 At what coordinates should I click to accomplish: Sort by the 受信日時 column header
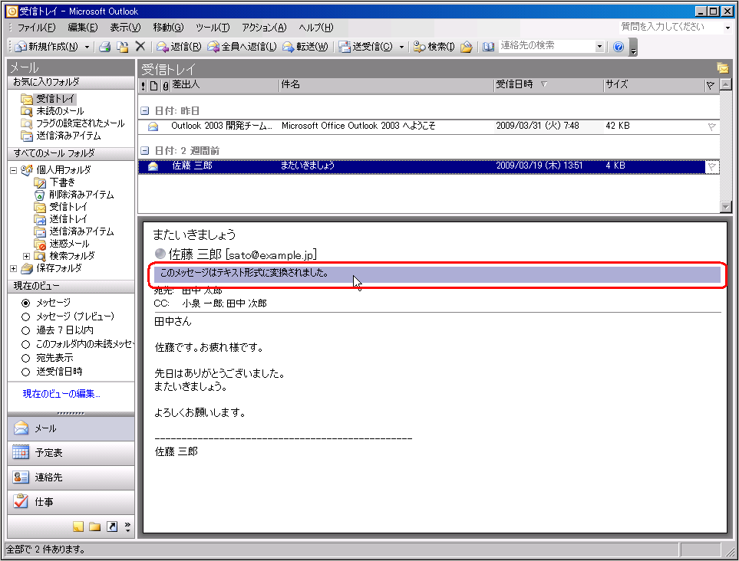pyautogui.click(x=548, y=85)
